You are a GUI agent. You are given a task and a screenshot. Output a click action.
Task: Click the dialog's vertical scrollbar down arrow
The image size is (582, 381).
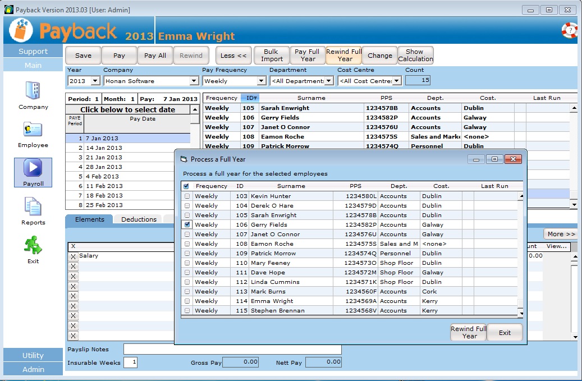tap(520, 314)
